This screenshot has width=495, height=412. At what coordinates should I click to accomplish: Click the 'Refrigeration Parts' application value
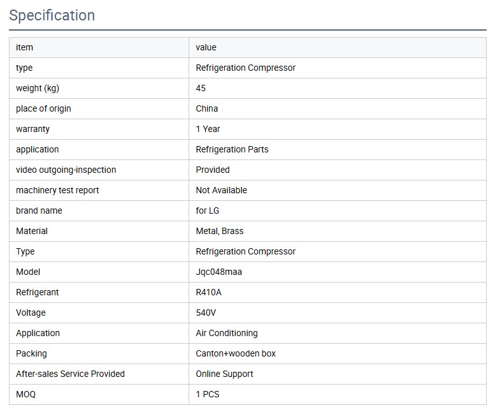click(232, 149)
